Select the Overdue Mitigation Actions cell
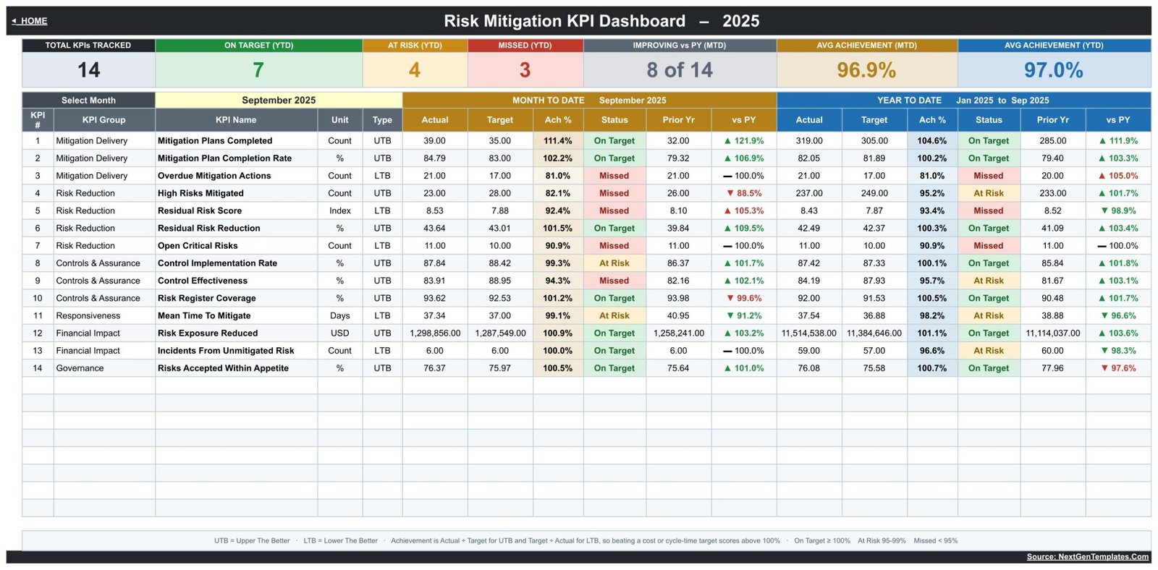 click(x=236, y=176)
